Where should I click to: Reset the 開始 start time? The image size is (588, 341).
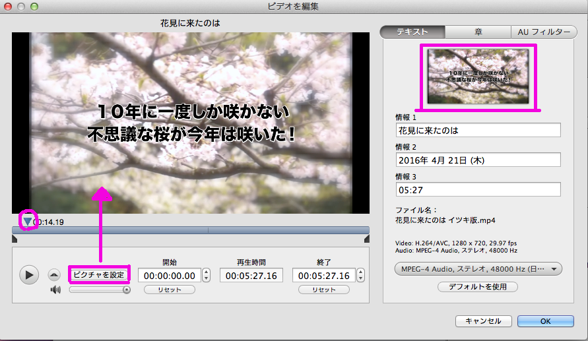170,290
